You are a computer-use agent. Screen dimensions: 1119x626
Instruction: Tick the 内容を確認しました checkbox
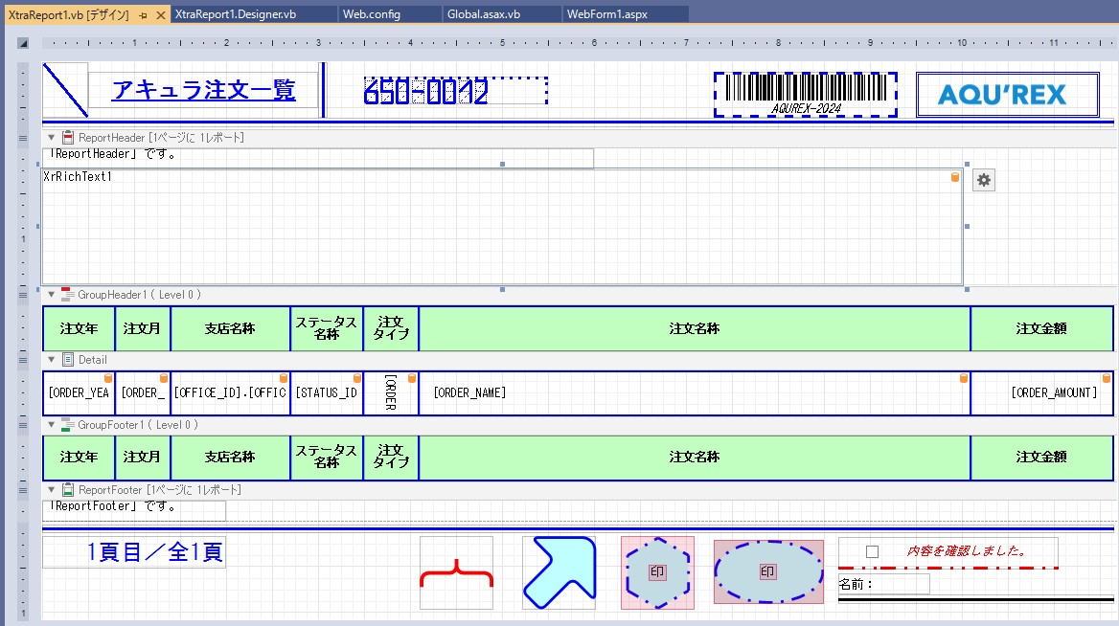[872, 551]
